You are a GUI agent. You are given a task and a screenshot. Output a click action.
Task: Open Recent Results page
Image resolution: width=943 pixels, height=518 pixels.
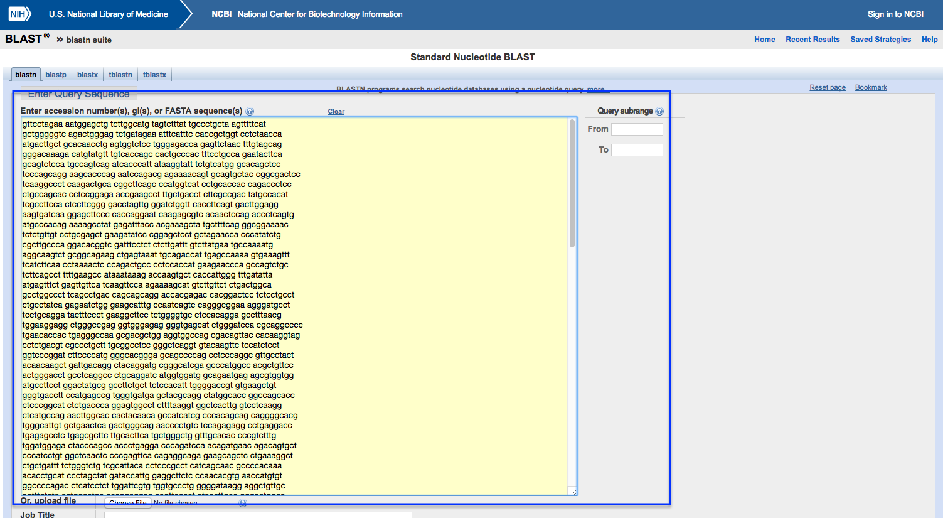point(812,40)
